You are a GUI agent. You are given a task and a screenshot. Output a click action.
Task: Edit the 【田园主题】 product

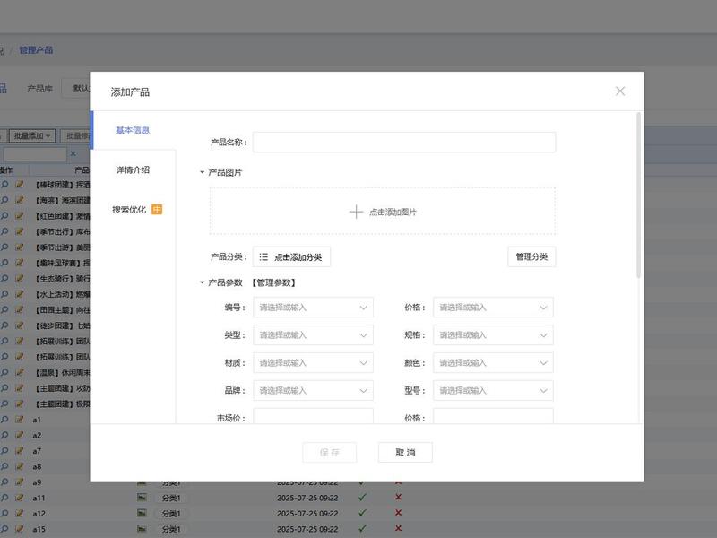pyautogui.click(x=19, y=309)
